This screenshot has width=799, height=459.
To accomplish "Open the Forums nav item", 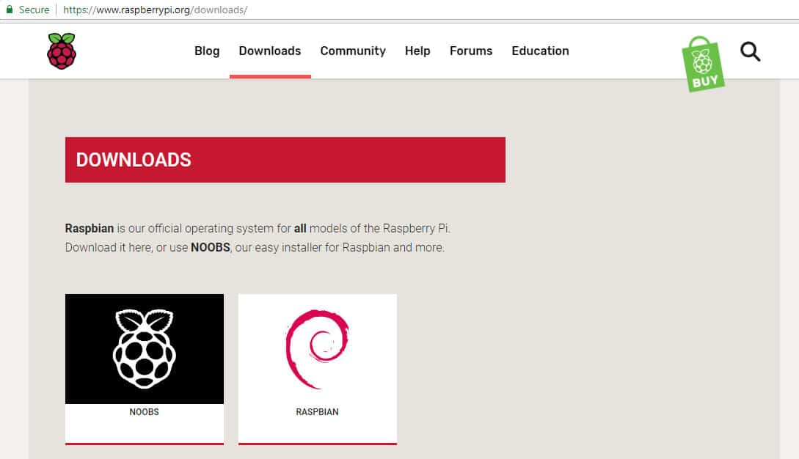I will (x=471, y=51).
